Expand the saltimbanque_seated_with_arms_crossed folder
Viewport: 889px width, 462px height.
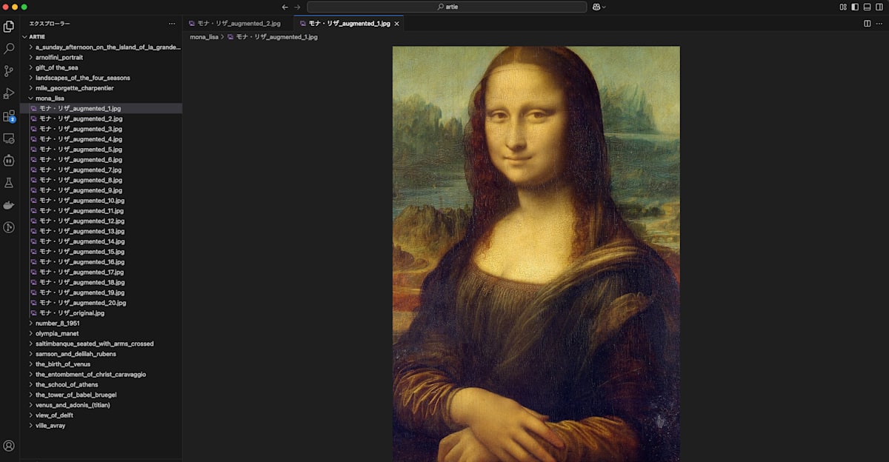pyautogui.click(x=101, y=344)
